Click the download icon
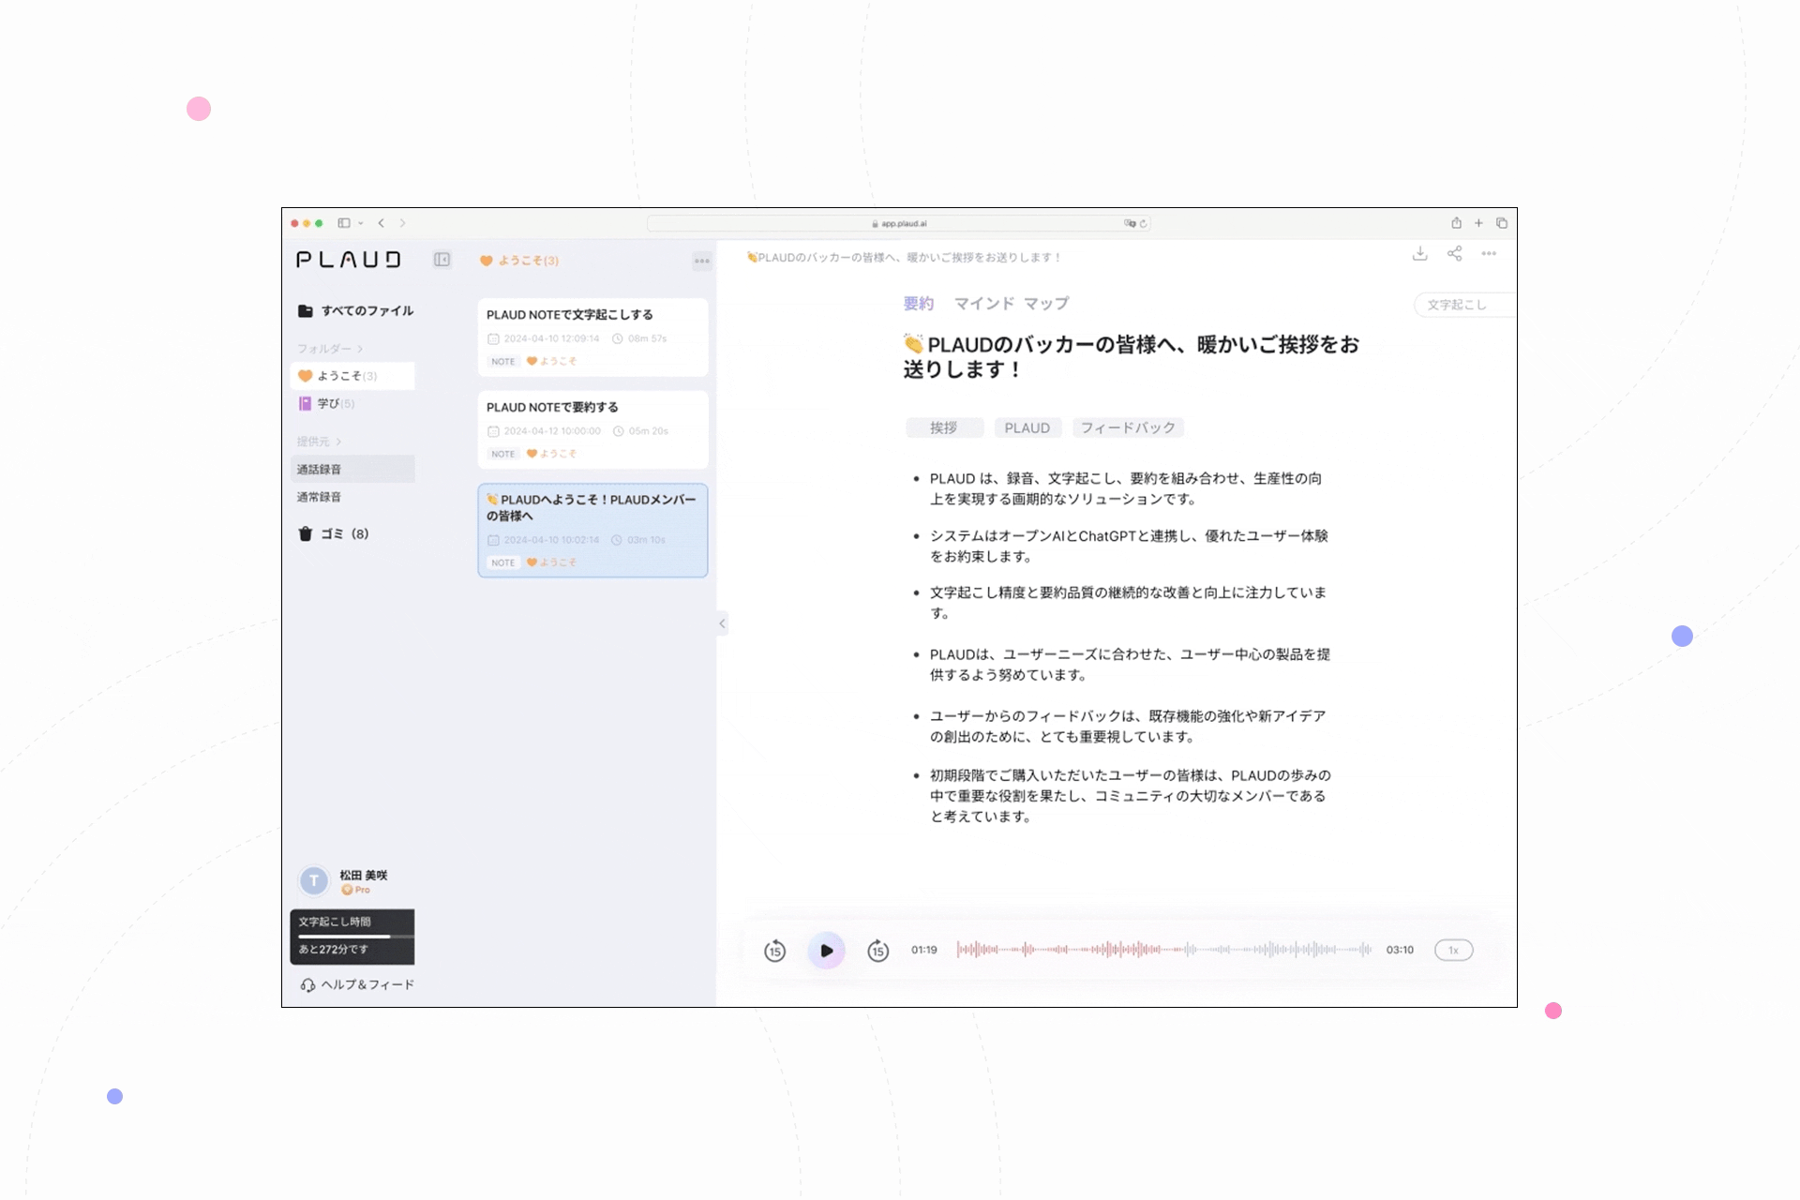This screenshot has width=1800, height=1200. (1420, 254)
